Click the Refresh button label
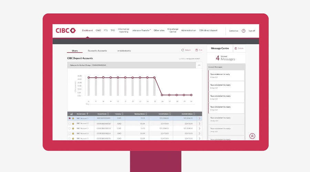Image resolution: width=310 pixels, height=172 pixels. [x=188, y=50]
